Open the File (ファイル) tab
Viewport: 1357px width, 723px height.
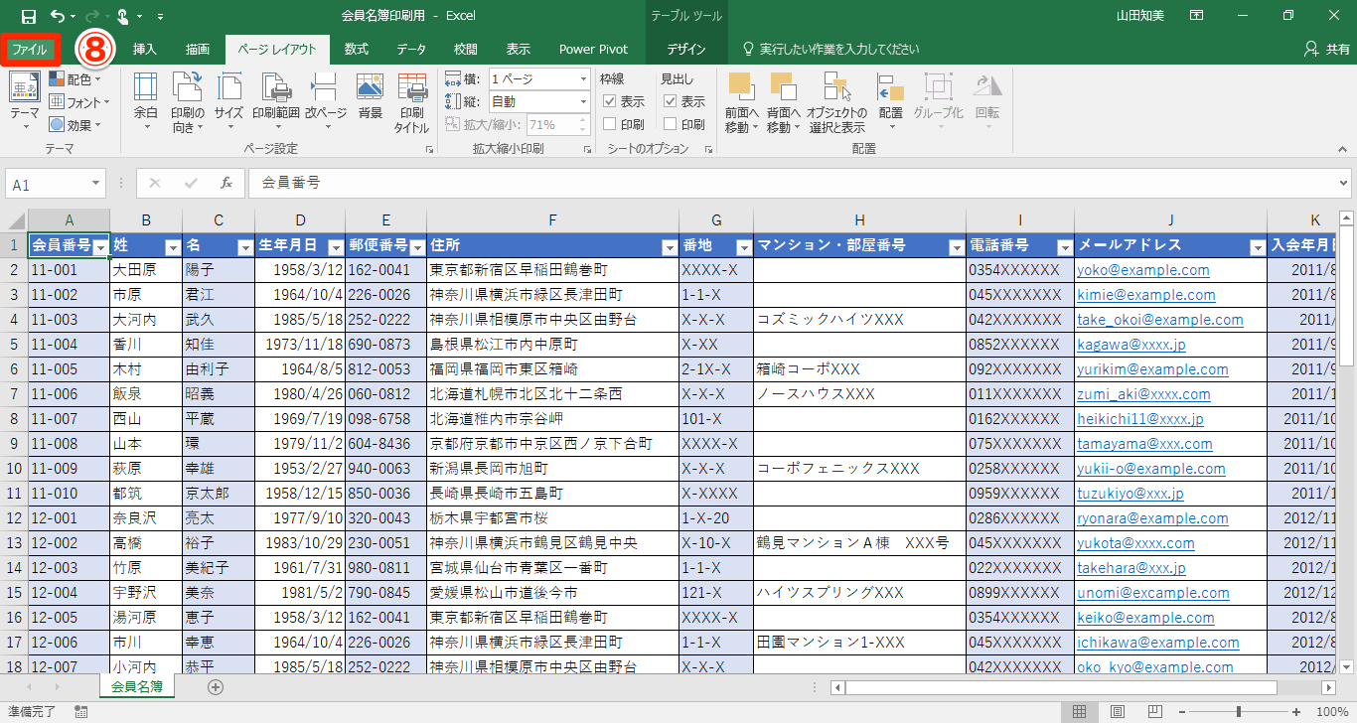point(30,49)
